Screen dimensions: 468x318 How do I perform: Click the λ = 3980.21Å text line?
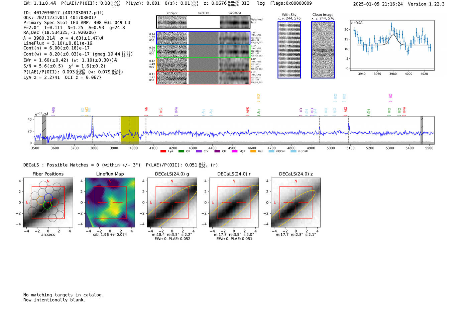[39, 38]
